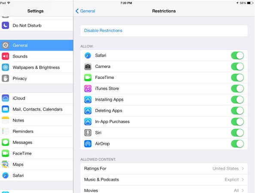Screen dimensions: 255x193
Task: Tap the Camera icon in Allow list
Action: [88, 66]
